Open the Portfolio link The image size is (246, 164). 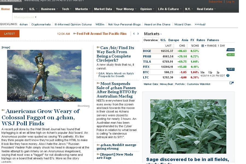(x=180, y=84)
